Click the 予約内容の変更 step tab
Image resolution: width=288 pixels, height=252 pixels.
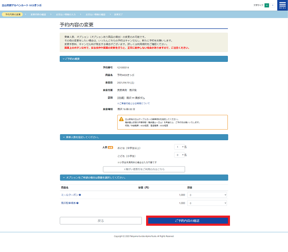(x=13, y=14)
